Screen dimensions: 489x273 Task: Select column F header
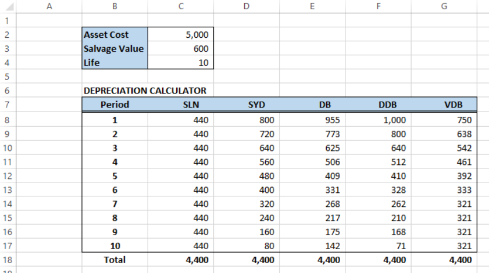[379, 6]
